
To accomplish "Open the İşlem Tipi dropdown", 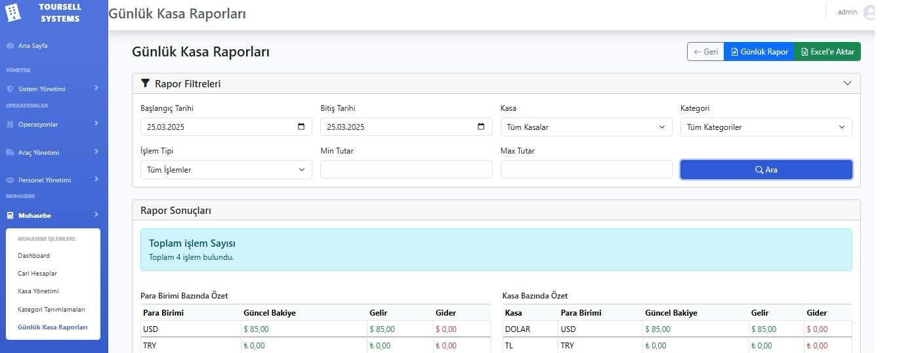I will click(226, 170).
